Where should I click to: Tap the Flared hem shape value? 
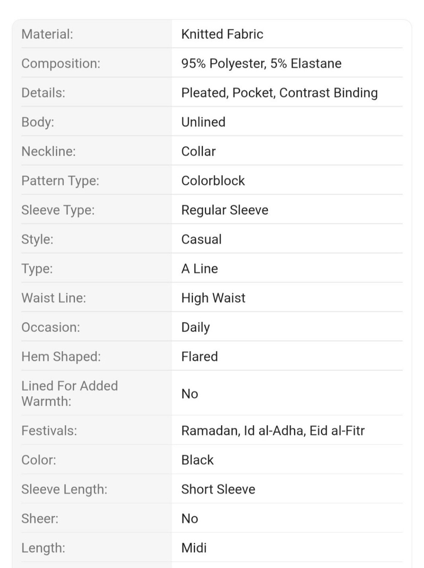[x=199, y=357]
